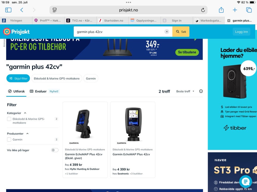Click the Skjul filter button
The image size is (257, 192).
(18, 78)
